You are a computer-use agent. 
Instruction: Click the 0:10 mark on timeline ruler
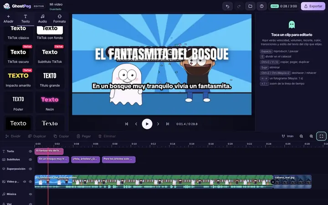point(134,144)
